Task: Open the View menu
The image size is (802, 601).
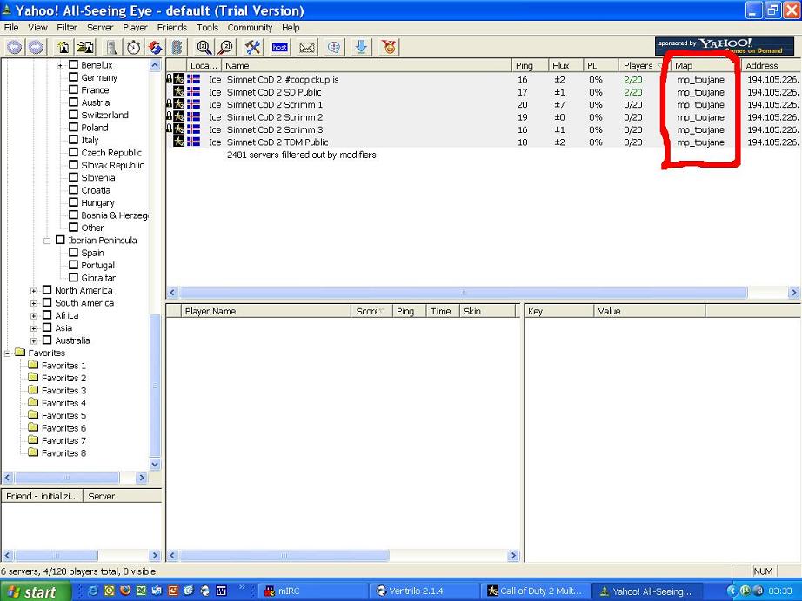Action: click(x=38, y=28)
